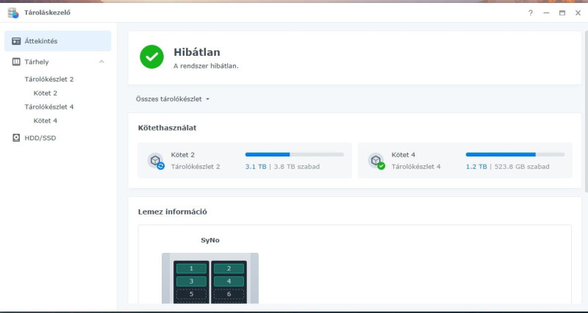The width and height of the screenshot is (588, 313).
Task: Select Kötet 2 in sidebar
Action: tap(46, 93)
